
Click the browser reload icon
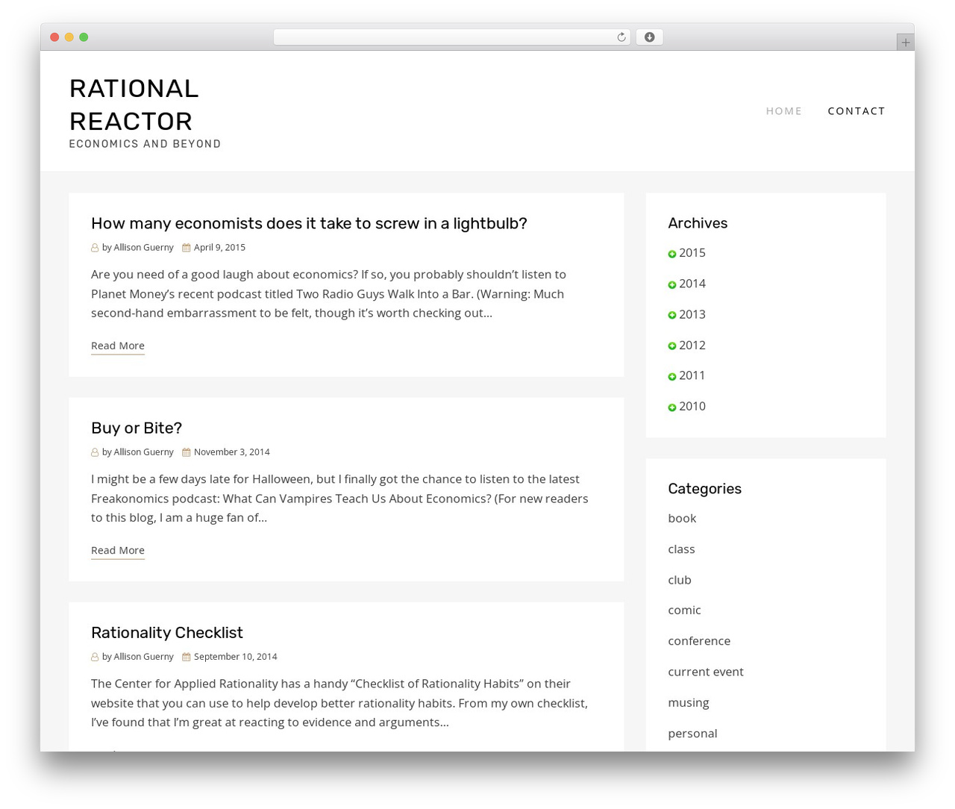point(621,37)
